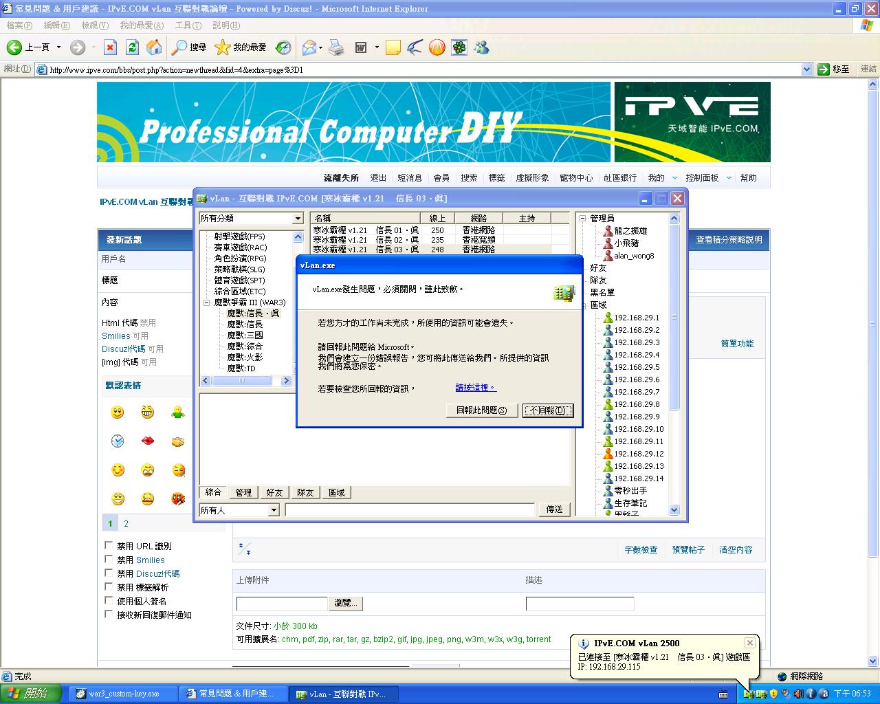Insert the red lips emoticon

(148, 441)
